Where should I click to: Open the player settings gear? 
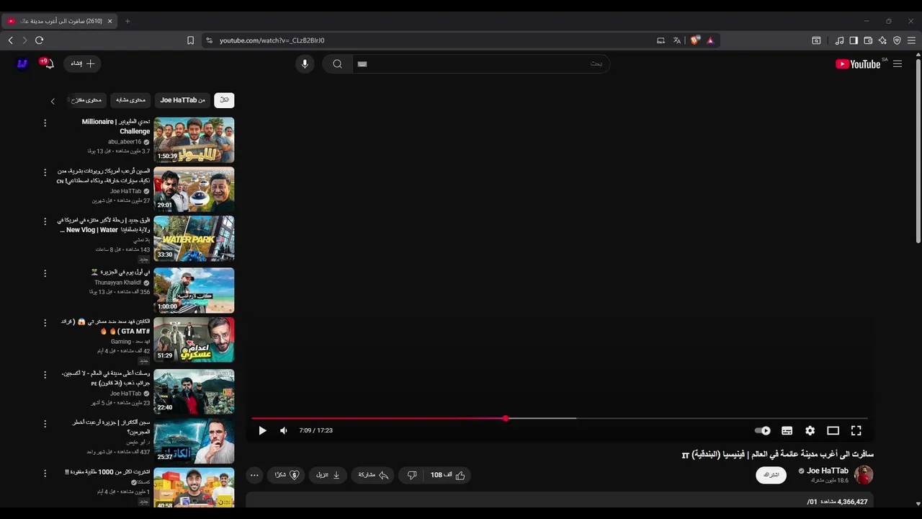pos(810,430)
